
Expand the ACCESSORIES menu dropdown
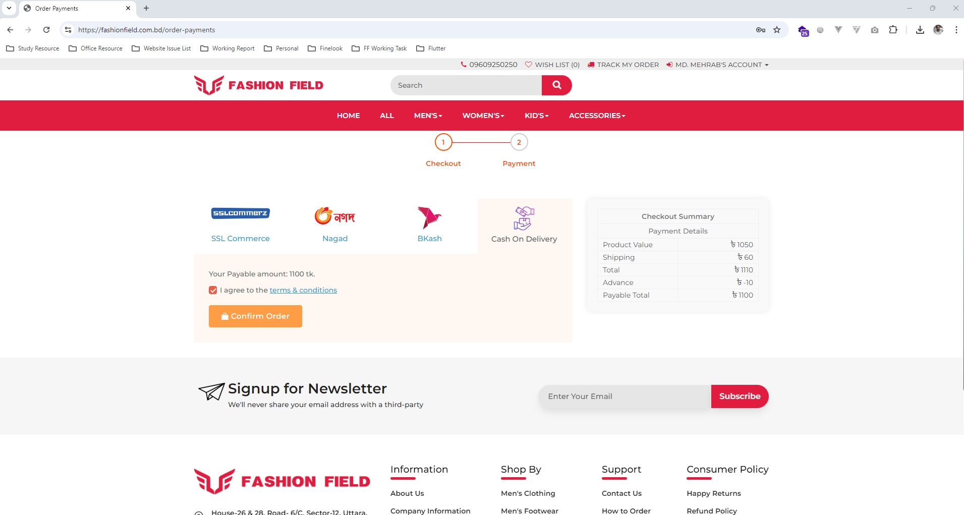pos(597,116)
